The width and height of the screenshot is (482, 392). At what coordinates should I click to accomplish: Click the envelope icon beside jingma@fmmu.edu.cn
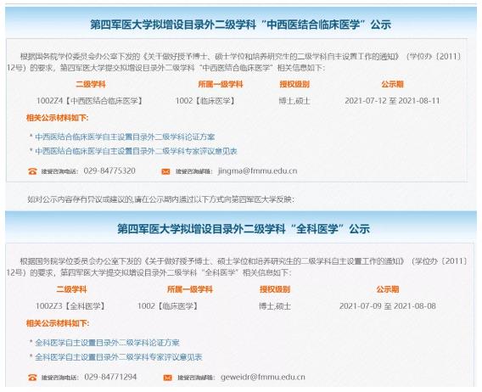(165, 171)
